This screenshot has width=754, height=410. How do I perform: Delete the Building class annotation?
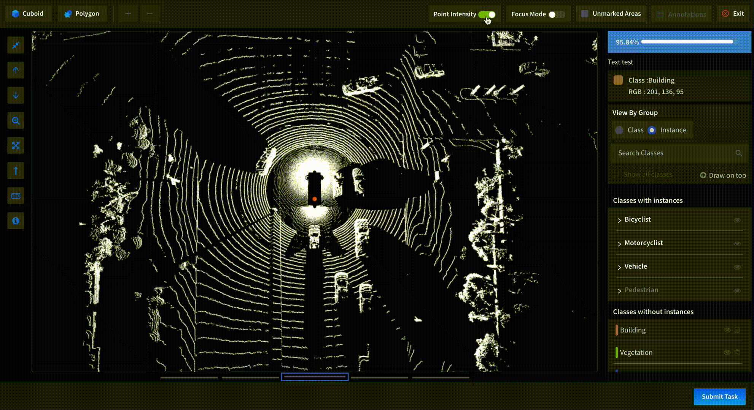[737, 330]
